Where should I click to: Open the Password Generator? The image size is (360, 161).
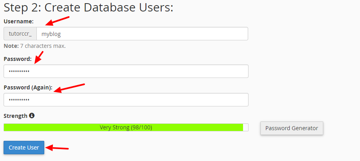pos(292,128)
